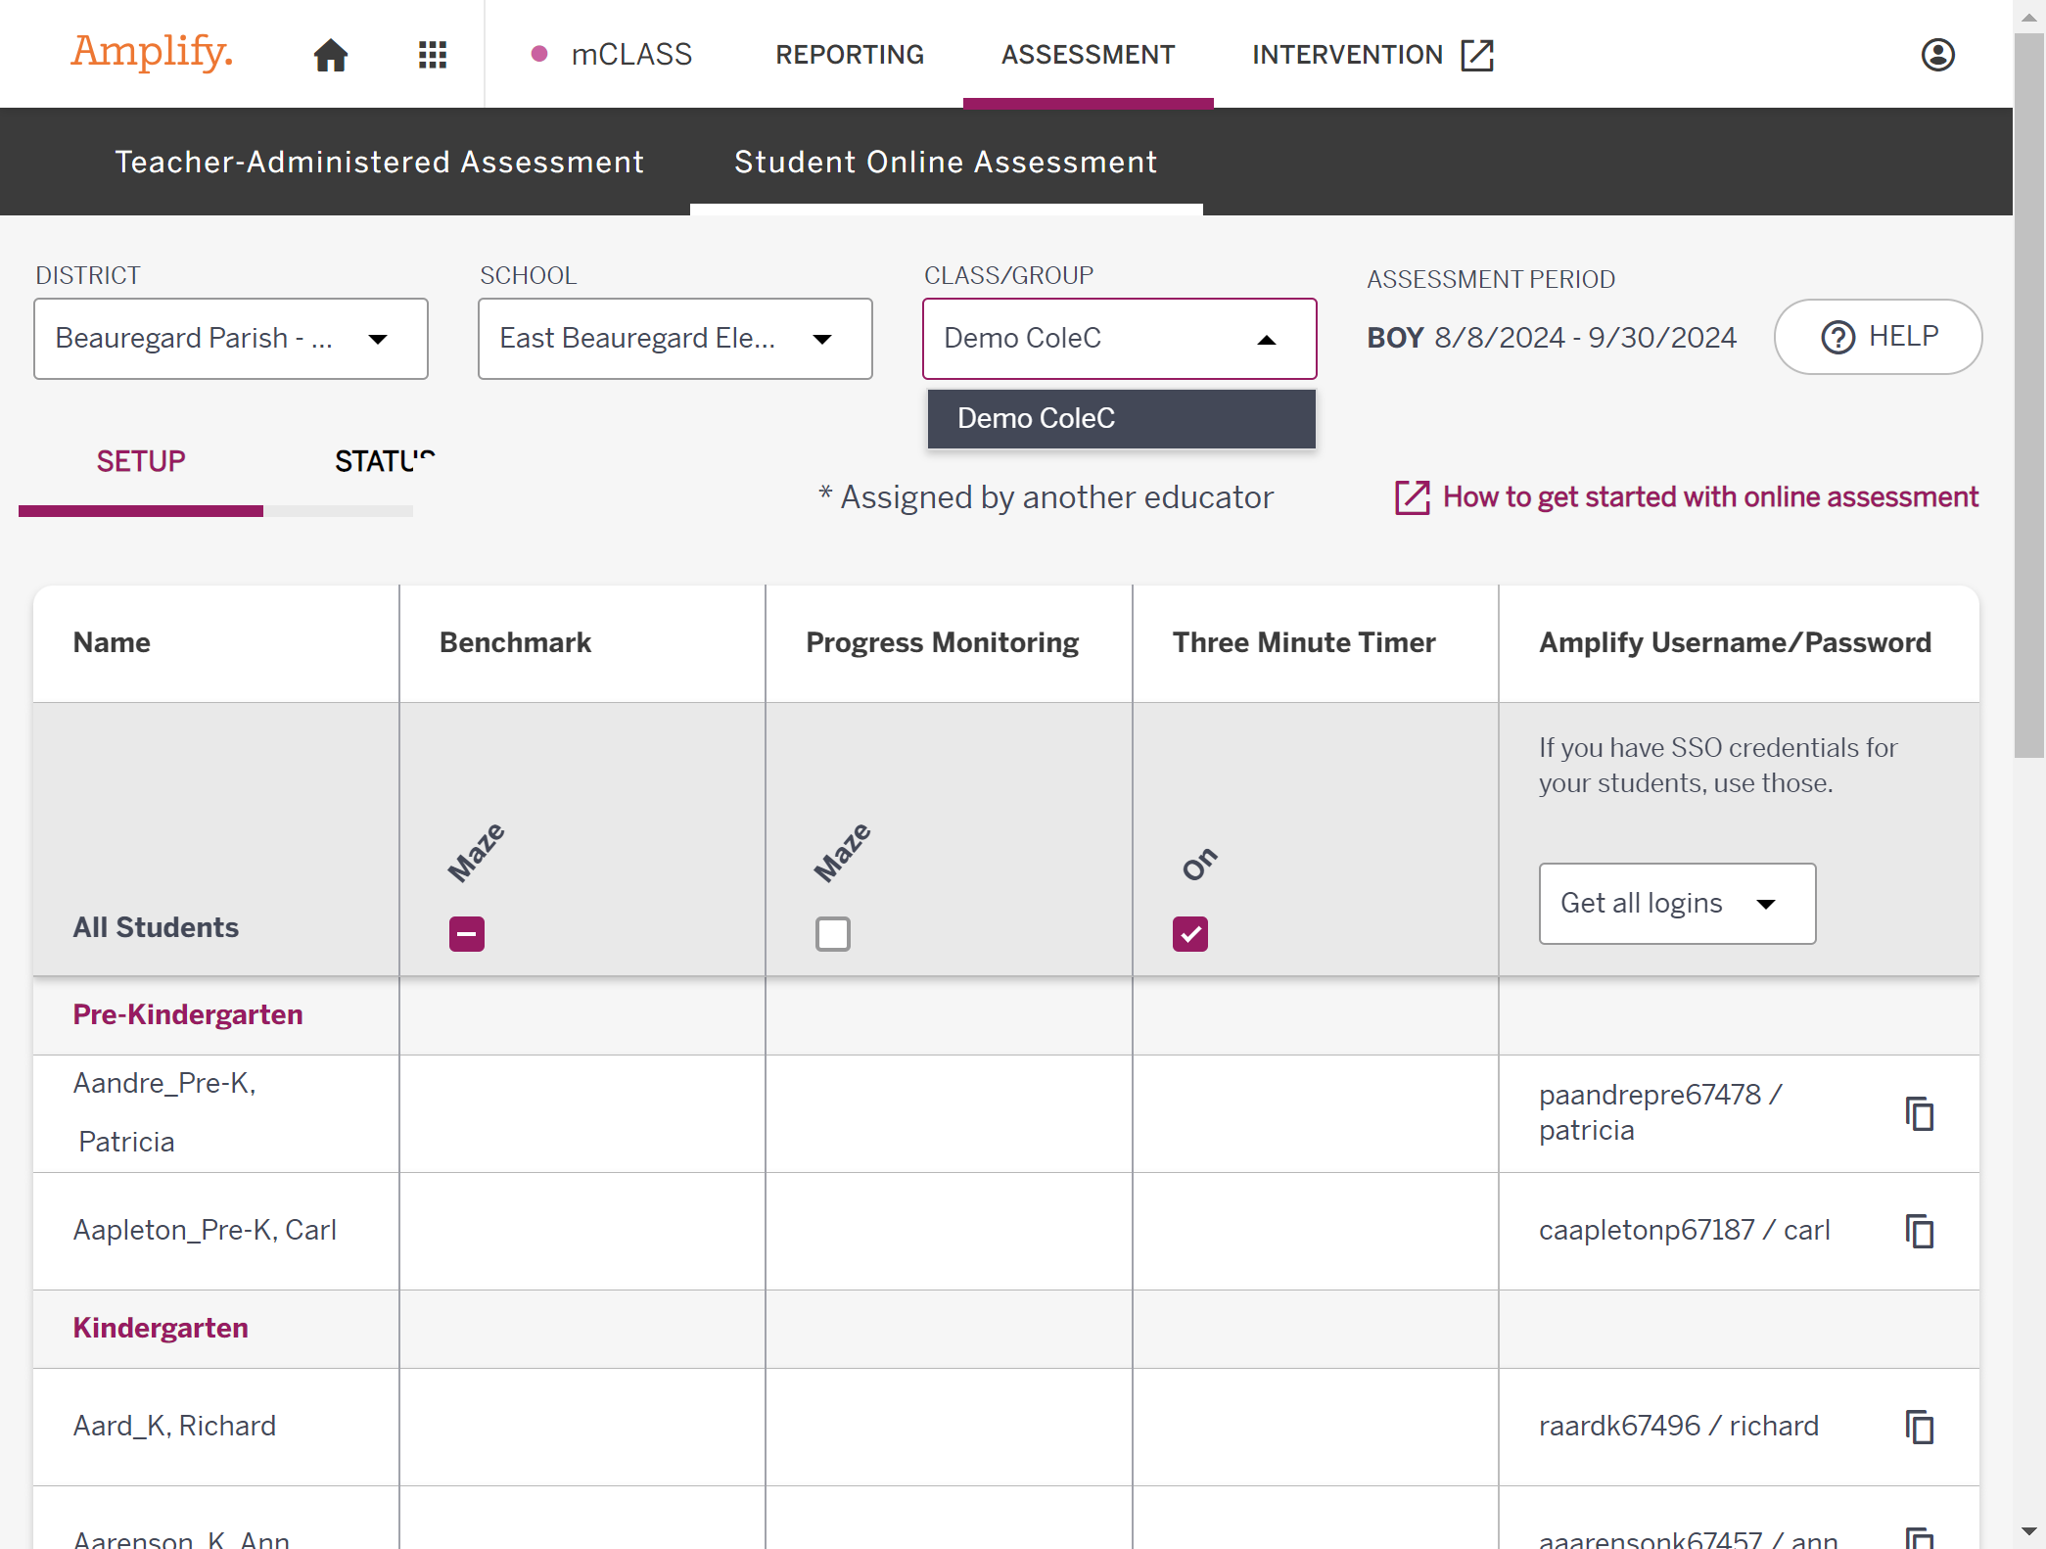This screenshot has height=1549, width=2046.
Task: Switch to Teacher-Administered Assessment tab
Action: click(380, 162)
